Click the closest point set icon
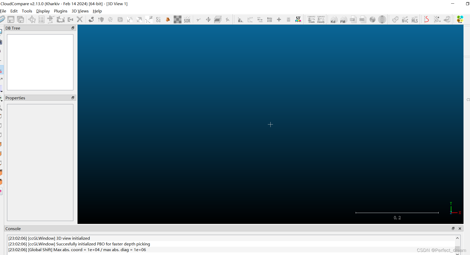The height and width of the screenshot is (255, 470). (x=149, y=19)
